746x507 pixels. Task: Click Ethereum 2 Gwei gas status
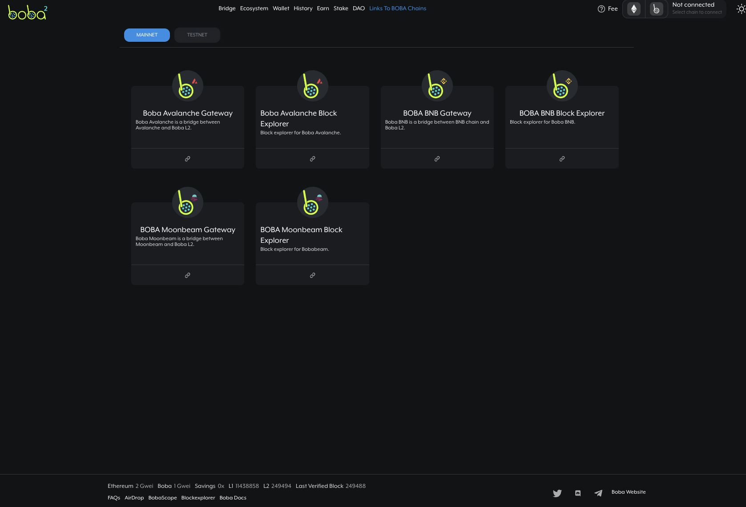(x=130, y=486)
